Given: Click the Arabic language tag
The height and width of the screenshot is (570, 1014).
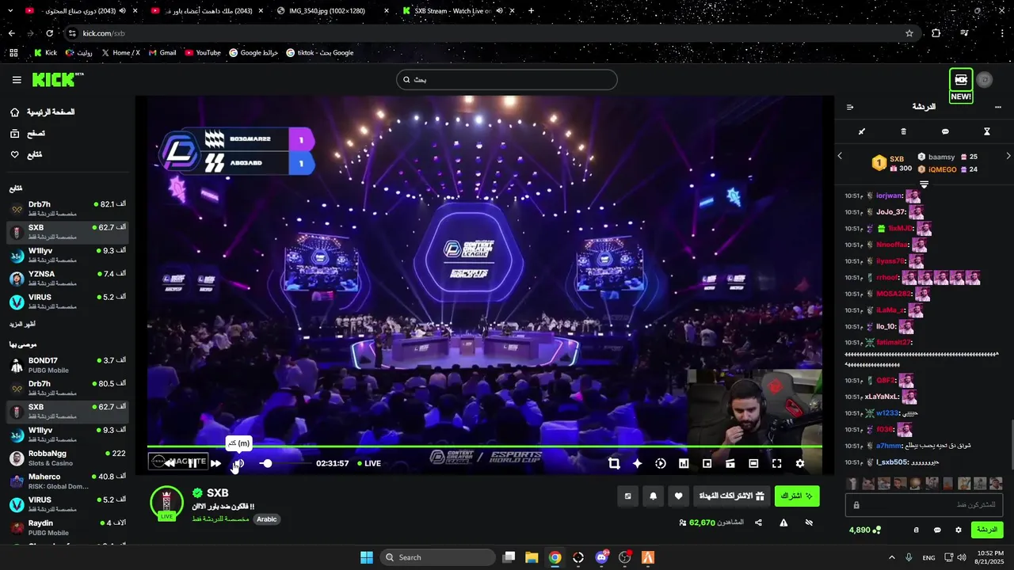Looking at the screenshot, I should 267,519.
